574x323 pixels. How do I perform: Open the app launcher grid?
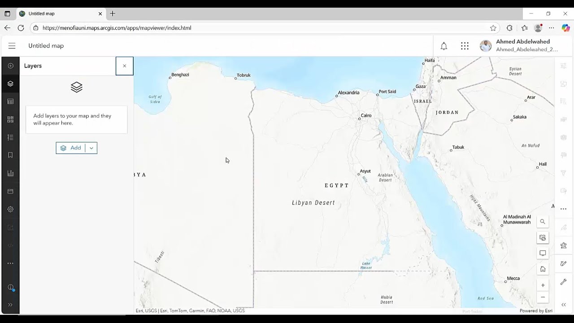click(465, 46)
